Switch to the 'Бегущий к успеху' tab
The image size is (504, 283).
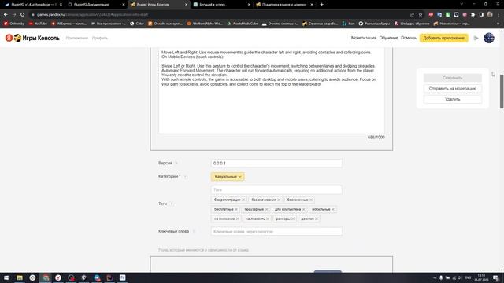pos(222,5)
